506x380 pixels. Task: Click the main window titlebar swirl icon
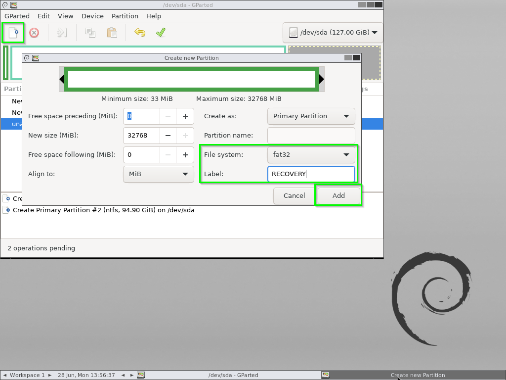(5, 5)
